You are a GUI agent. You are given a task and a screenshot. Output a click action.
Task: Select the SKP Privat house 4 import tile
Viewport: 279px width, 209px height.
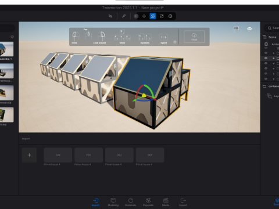point(150,155)
